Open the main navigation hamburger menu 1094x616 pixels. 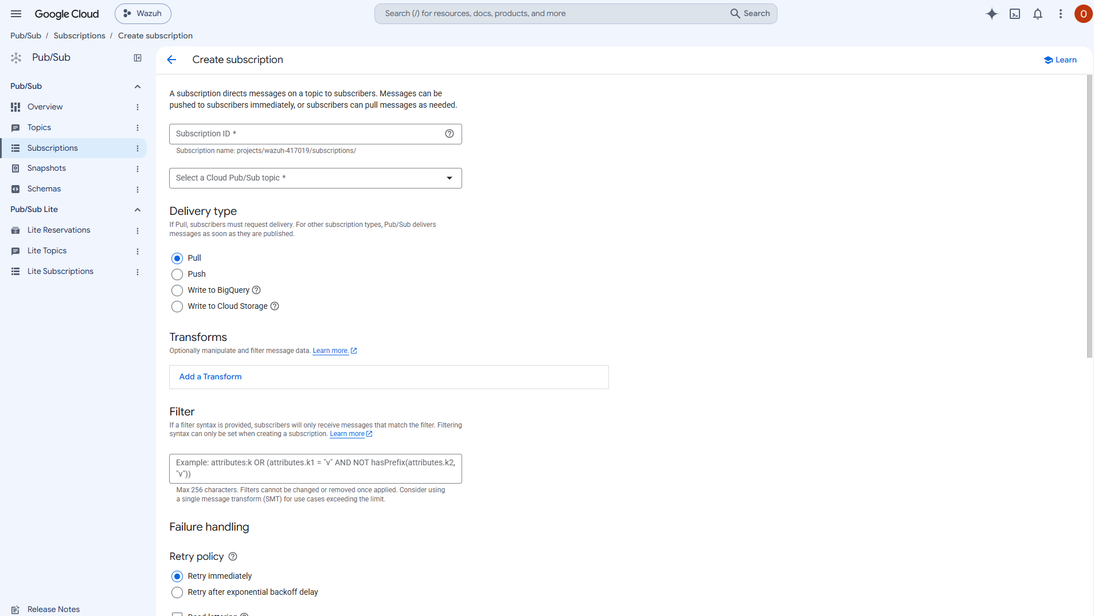(x=16, y=14)
